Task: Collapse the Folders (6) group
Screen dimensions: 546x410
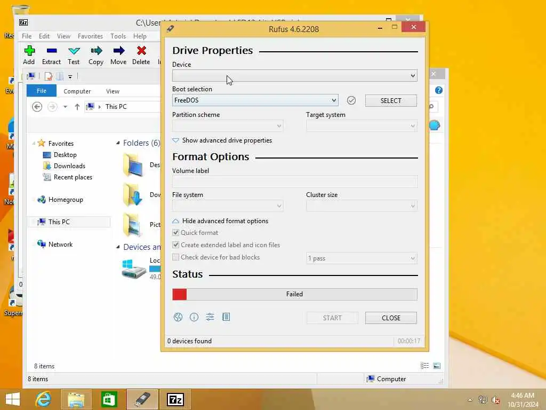Action: tap(118, 143)
